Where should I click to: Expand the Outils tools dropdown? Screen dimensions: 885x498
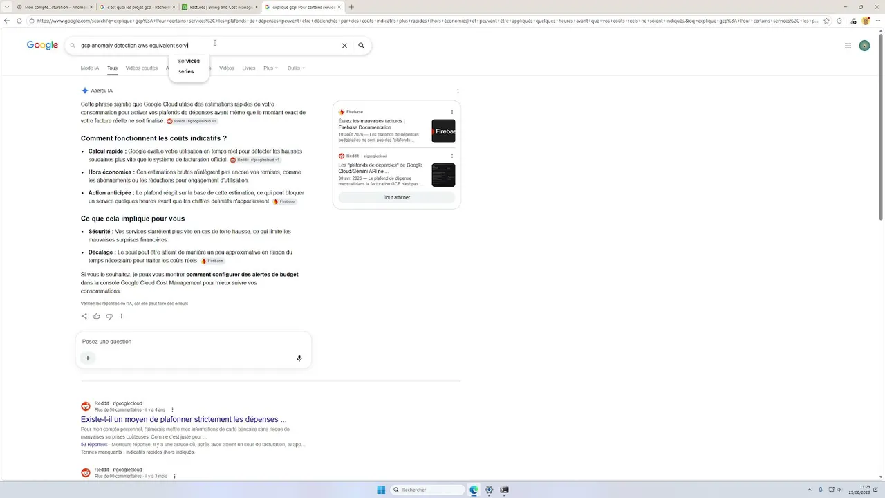click(296, 68)
